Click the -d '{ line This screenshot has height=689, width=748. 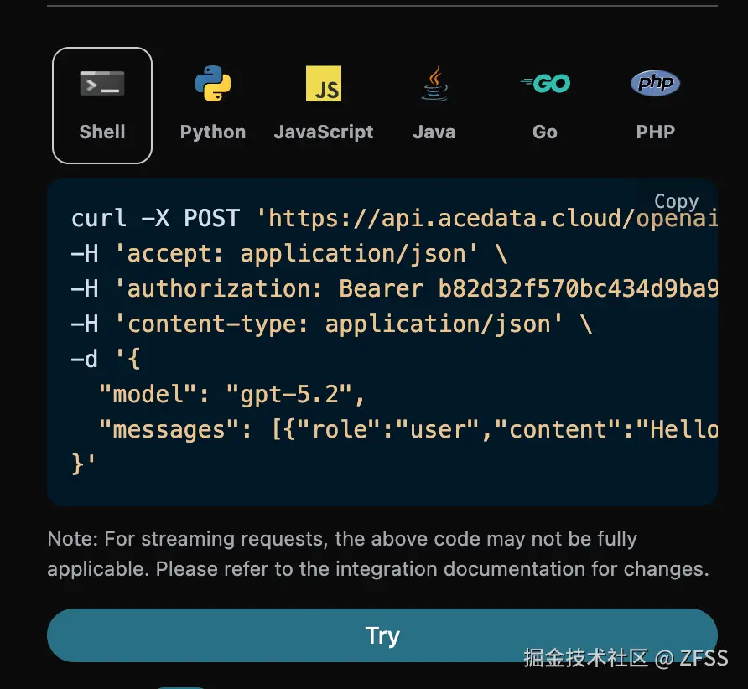click(x=106, y=359)
